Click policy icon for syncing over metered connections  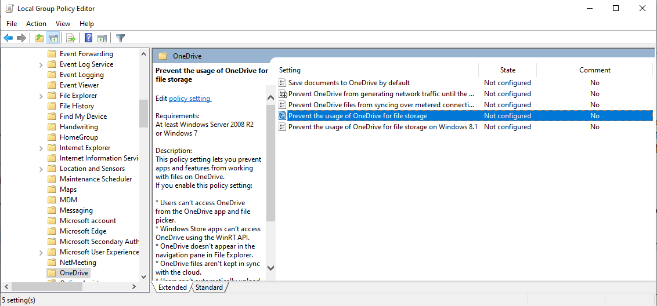tap(283, 105)
